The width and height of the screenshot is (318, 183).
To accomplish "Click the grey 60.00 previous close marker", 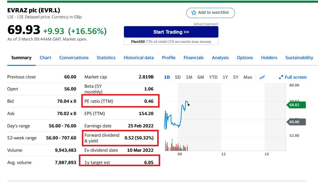I will tap(296, 122).
